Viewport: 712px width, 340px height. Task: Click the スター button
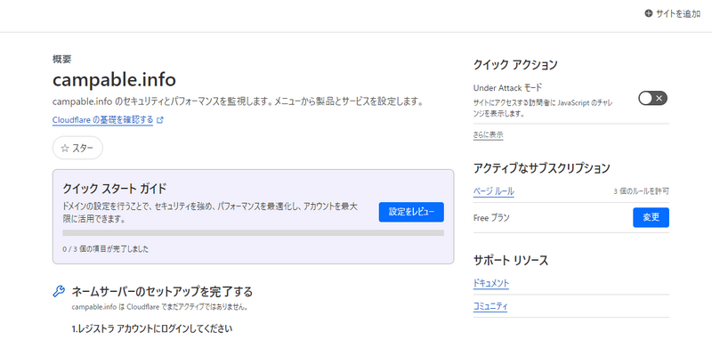77,148
